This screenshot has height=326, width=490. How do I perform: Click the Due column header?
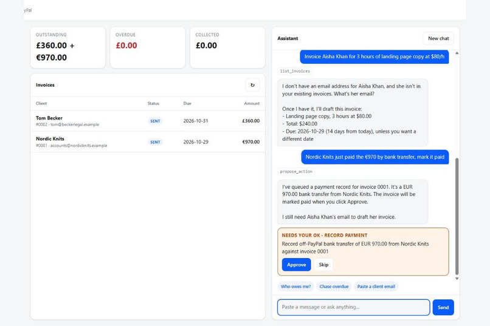tap(187, 103)
